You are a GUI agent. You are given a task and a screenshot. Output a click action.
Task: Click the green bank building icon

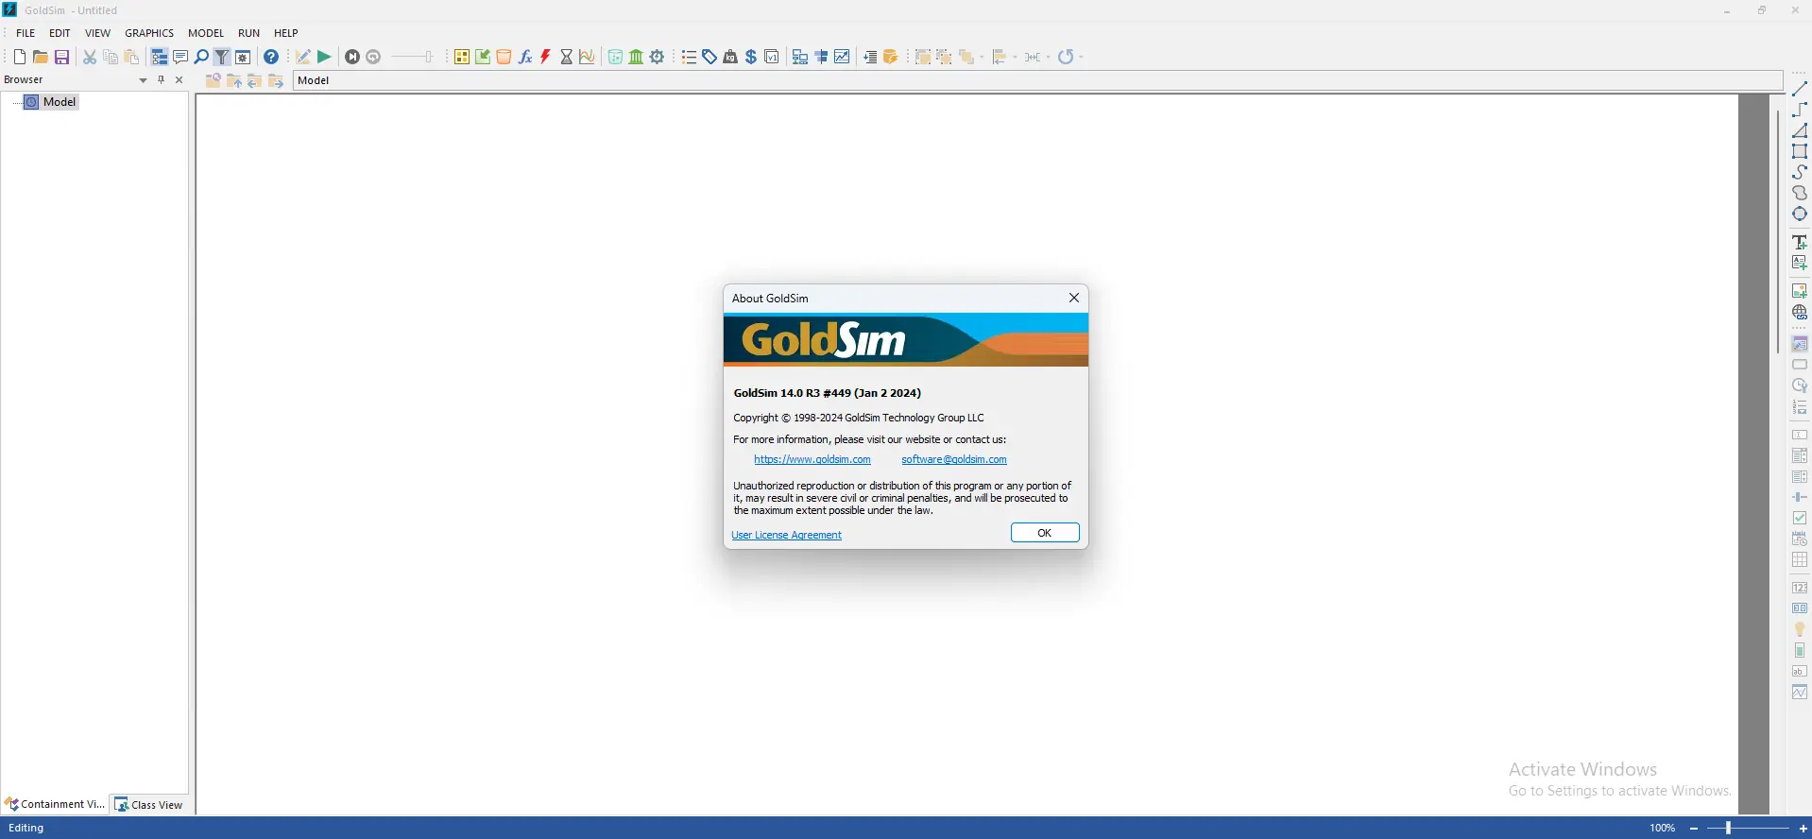(637, 58)
